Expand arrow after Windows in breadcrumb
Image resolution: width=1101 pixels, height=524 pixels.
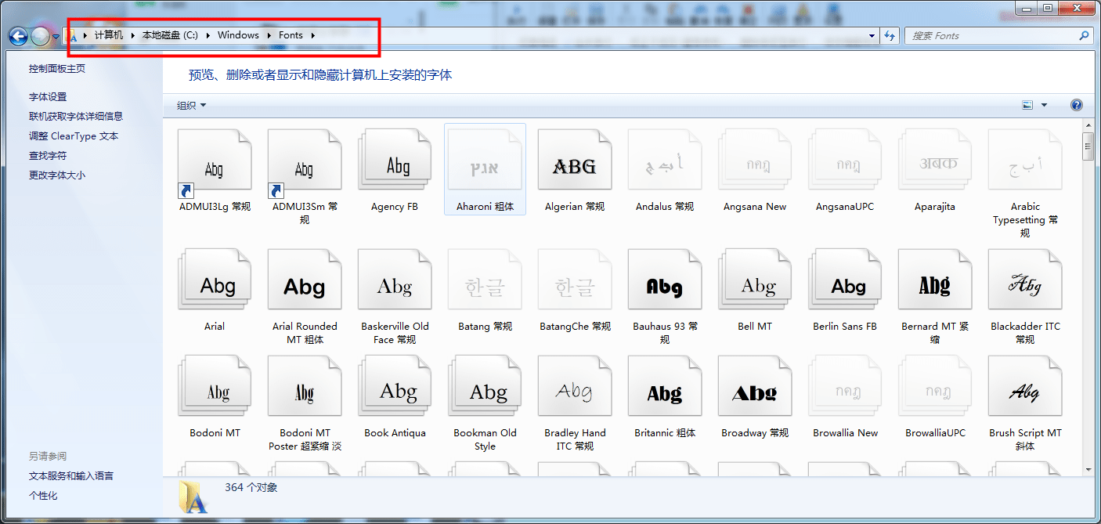[269, 35]
